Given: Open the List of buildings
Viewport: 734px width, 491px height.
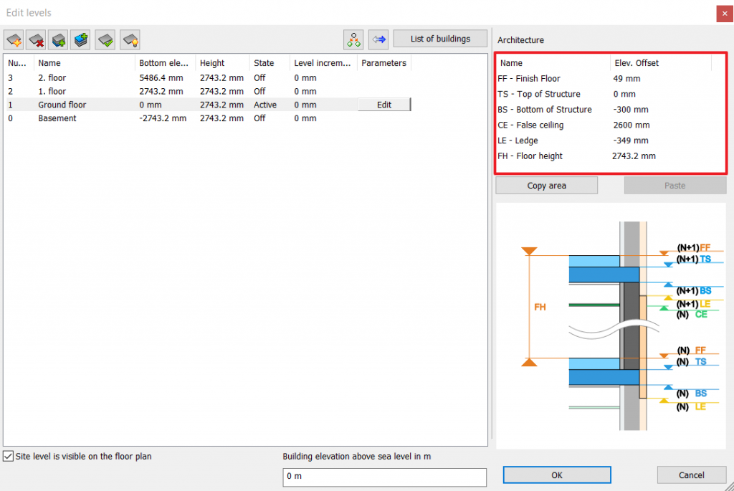Looking at the screenshot, I should point(440,39).
